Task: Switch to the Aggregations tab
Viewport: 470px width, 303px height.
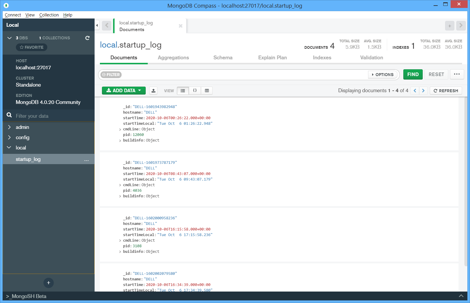Action: click(173, 58)
